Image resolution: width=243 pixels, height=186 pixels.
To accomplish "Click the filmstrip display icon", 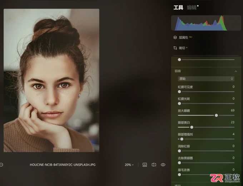I will click(x=145, y=165).
